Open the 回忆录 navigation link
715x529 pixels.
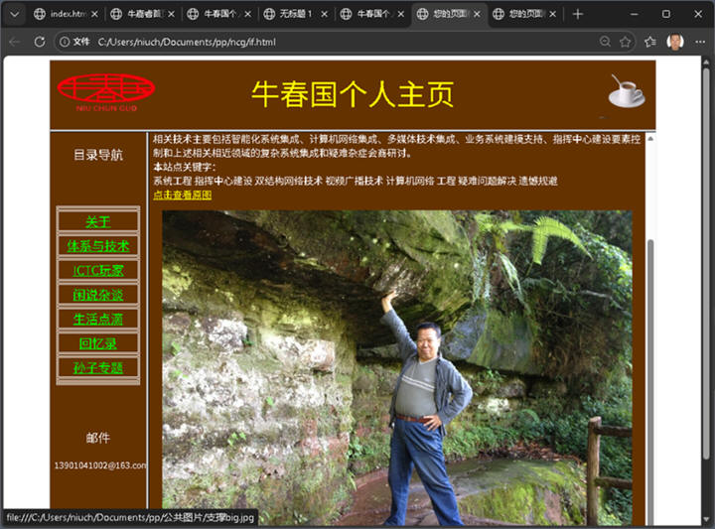98,343
